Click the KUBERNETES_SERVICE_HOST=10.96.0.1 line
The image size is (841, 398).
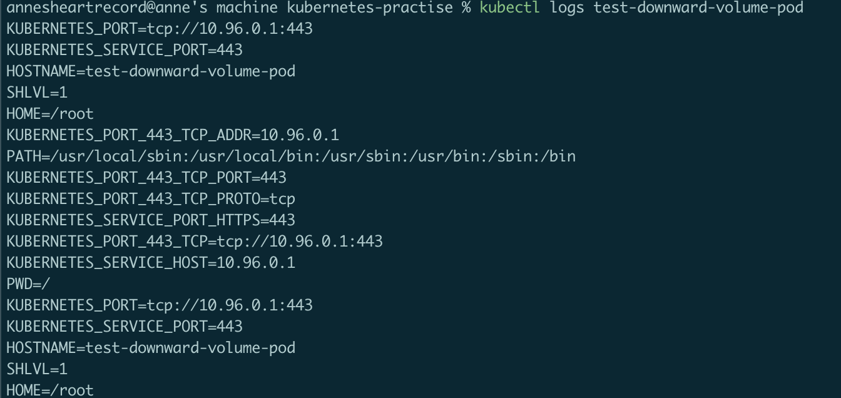pyautogui.click(x=151, y=263)
